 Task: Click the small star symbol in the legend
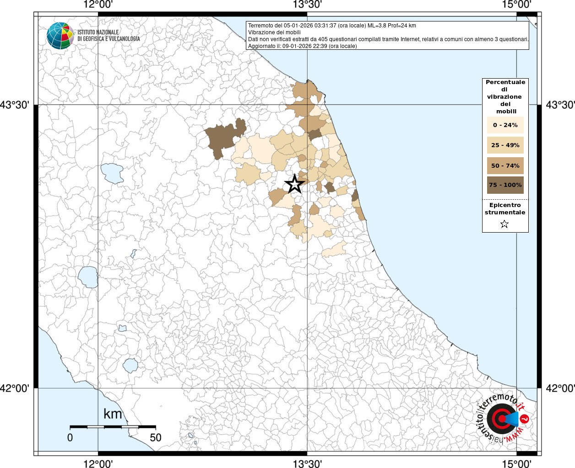tap(504, 224)
